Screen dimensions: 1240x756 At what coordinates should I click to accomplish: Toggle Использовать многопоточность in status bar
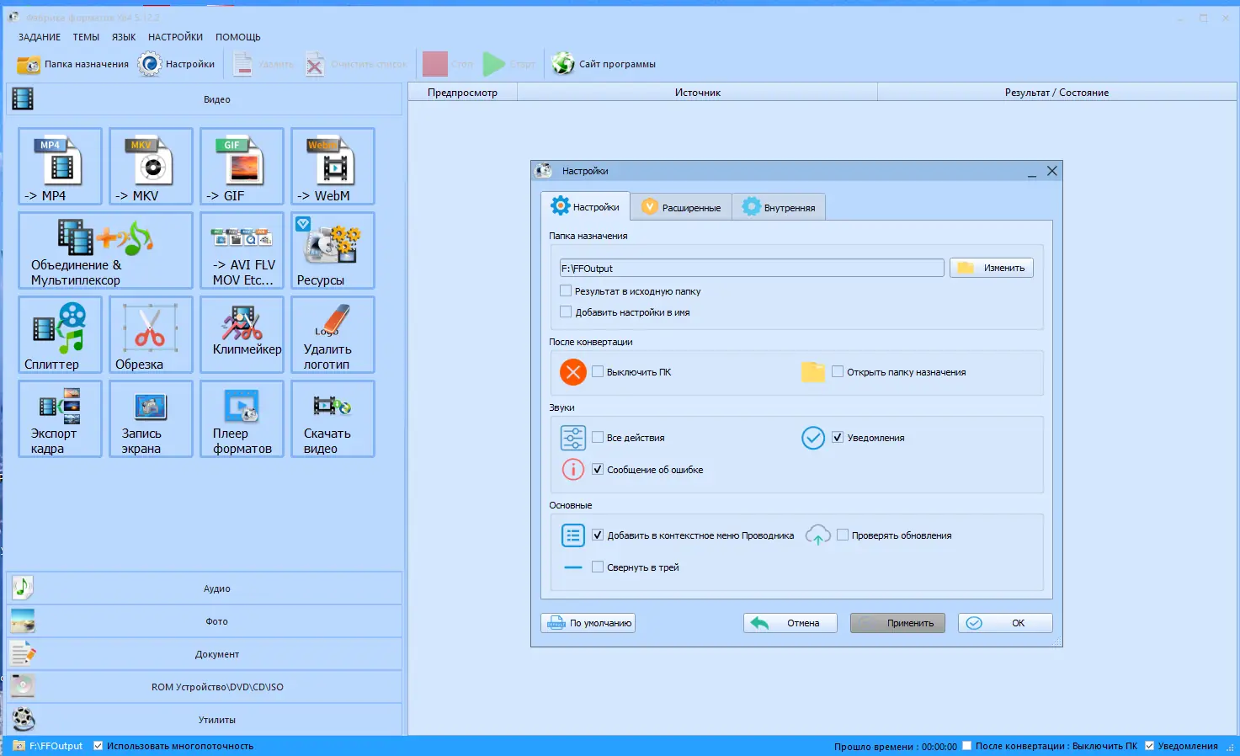(x=98, y=746)
